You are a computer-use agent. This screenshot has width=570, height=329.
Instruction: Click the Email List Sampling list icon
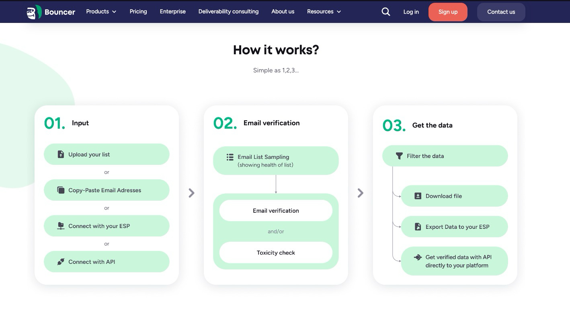coord(230,157)
